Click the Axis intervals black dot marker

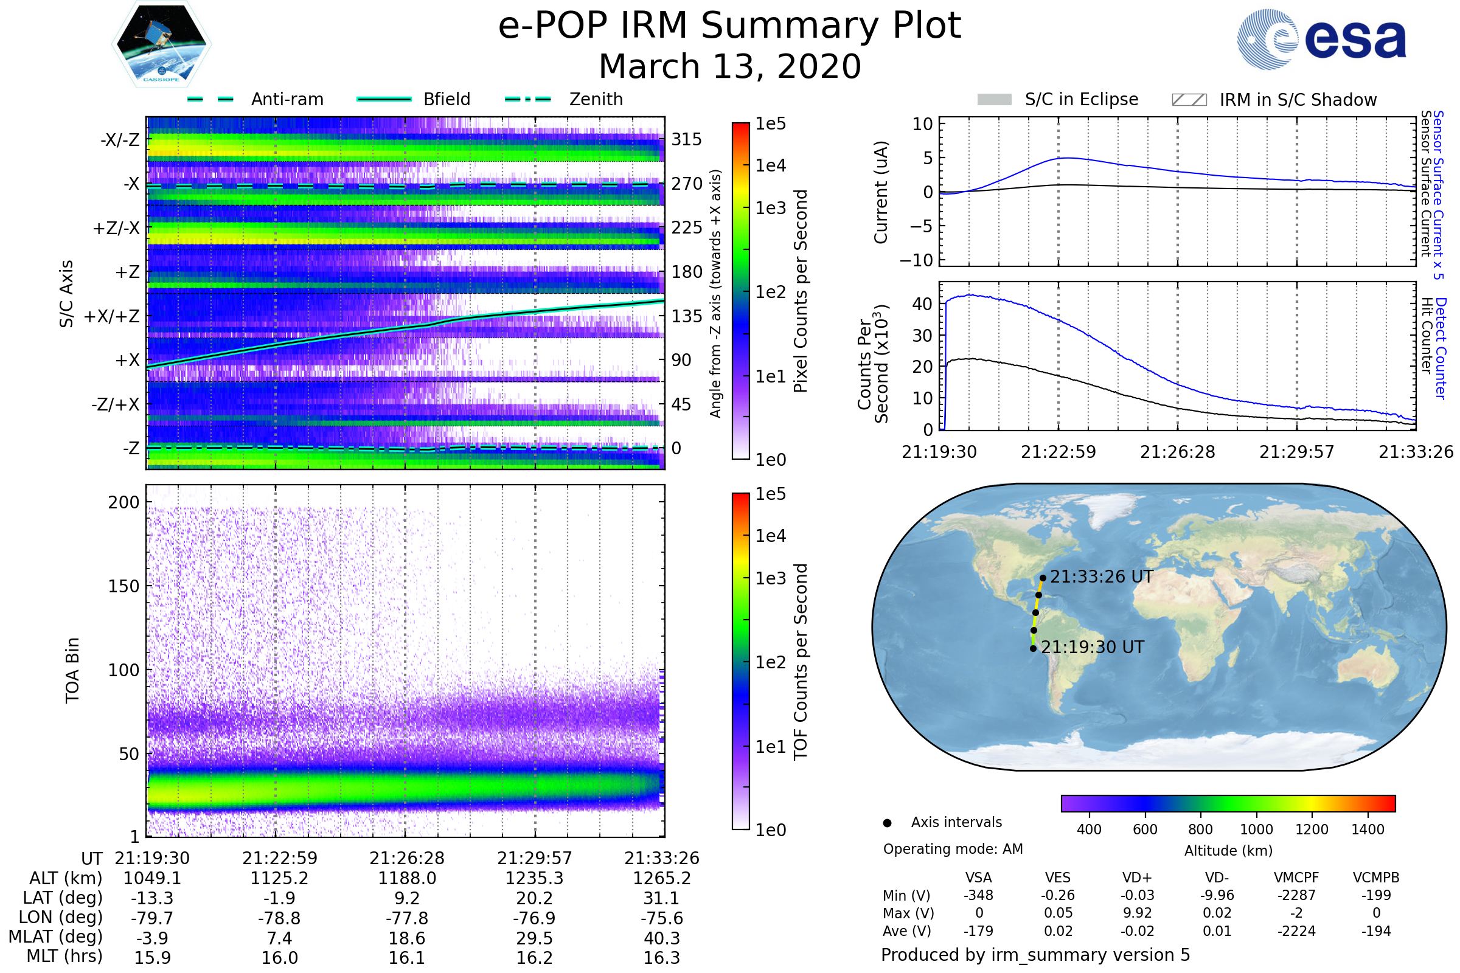[x=887, y=823]
